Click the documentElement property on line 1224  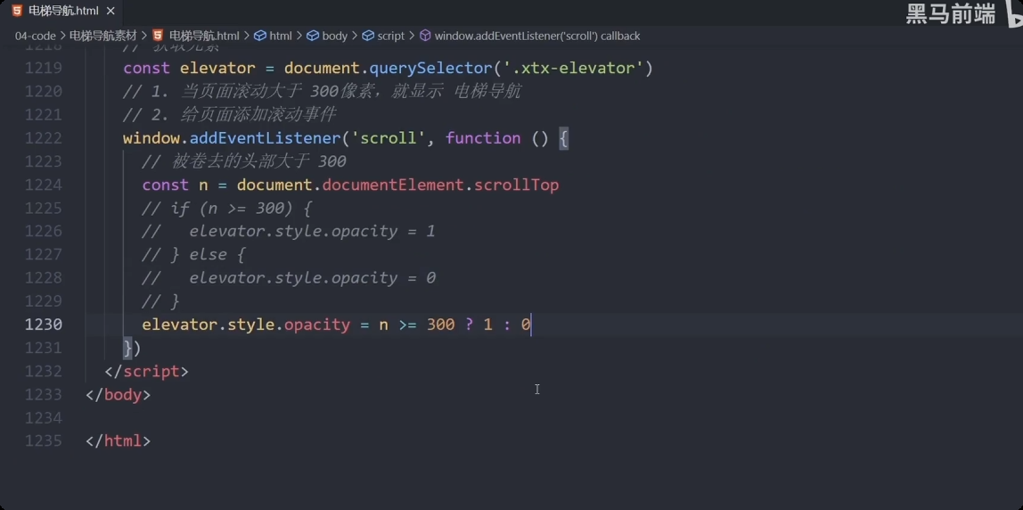(x=393, y=185)
